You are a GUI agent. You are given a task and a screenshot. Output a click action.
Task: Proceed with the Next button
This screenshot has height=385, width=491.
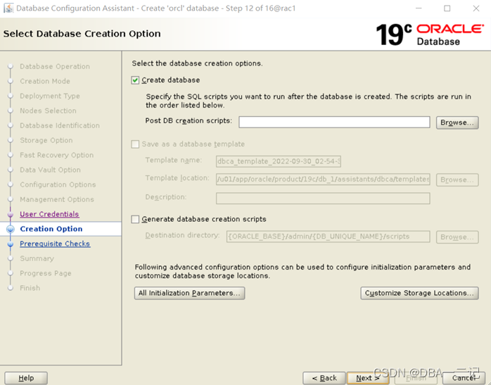click(x=368, y=378)
